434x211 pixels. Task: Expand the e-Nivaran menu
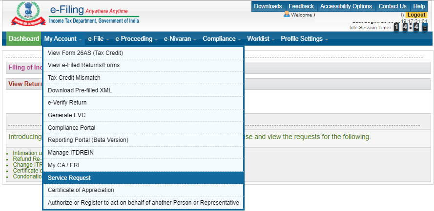coord(180,39)
